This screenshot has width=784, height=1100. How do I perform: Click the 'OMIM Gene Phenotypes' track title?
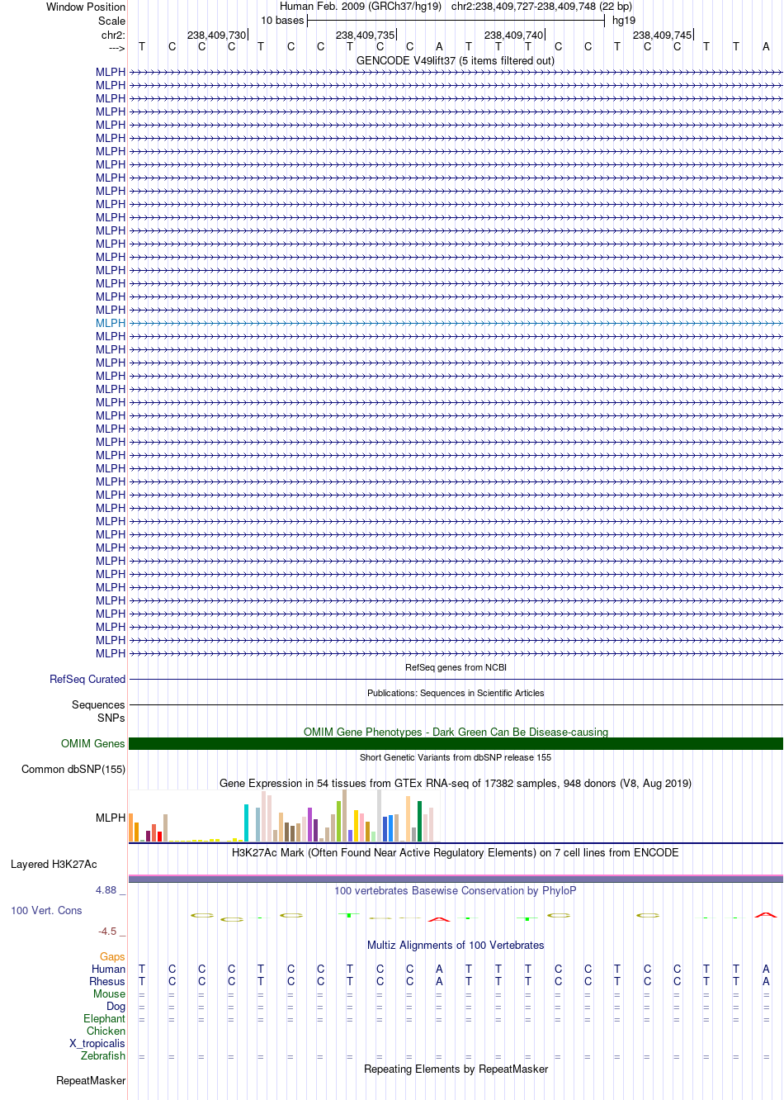click(x=456, y=732)
